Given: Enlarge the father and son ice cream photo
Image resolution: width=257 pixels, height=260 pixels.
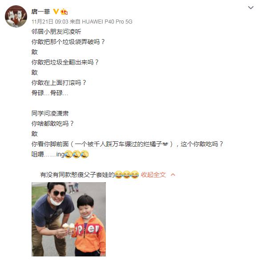Looking at the screenshot, I should tap(68, 219).
